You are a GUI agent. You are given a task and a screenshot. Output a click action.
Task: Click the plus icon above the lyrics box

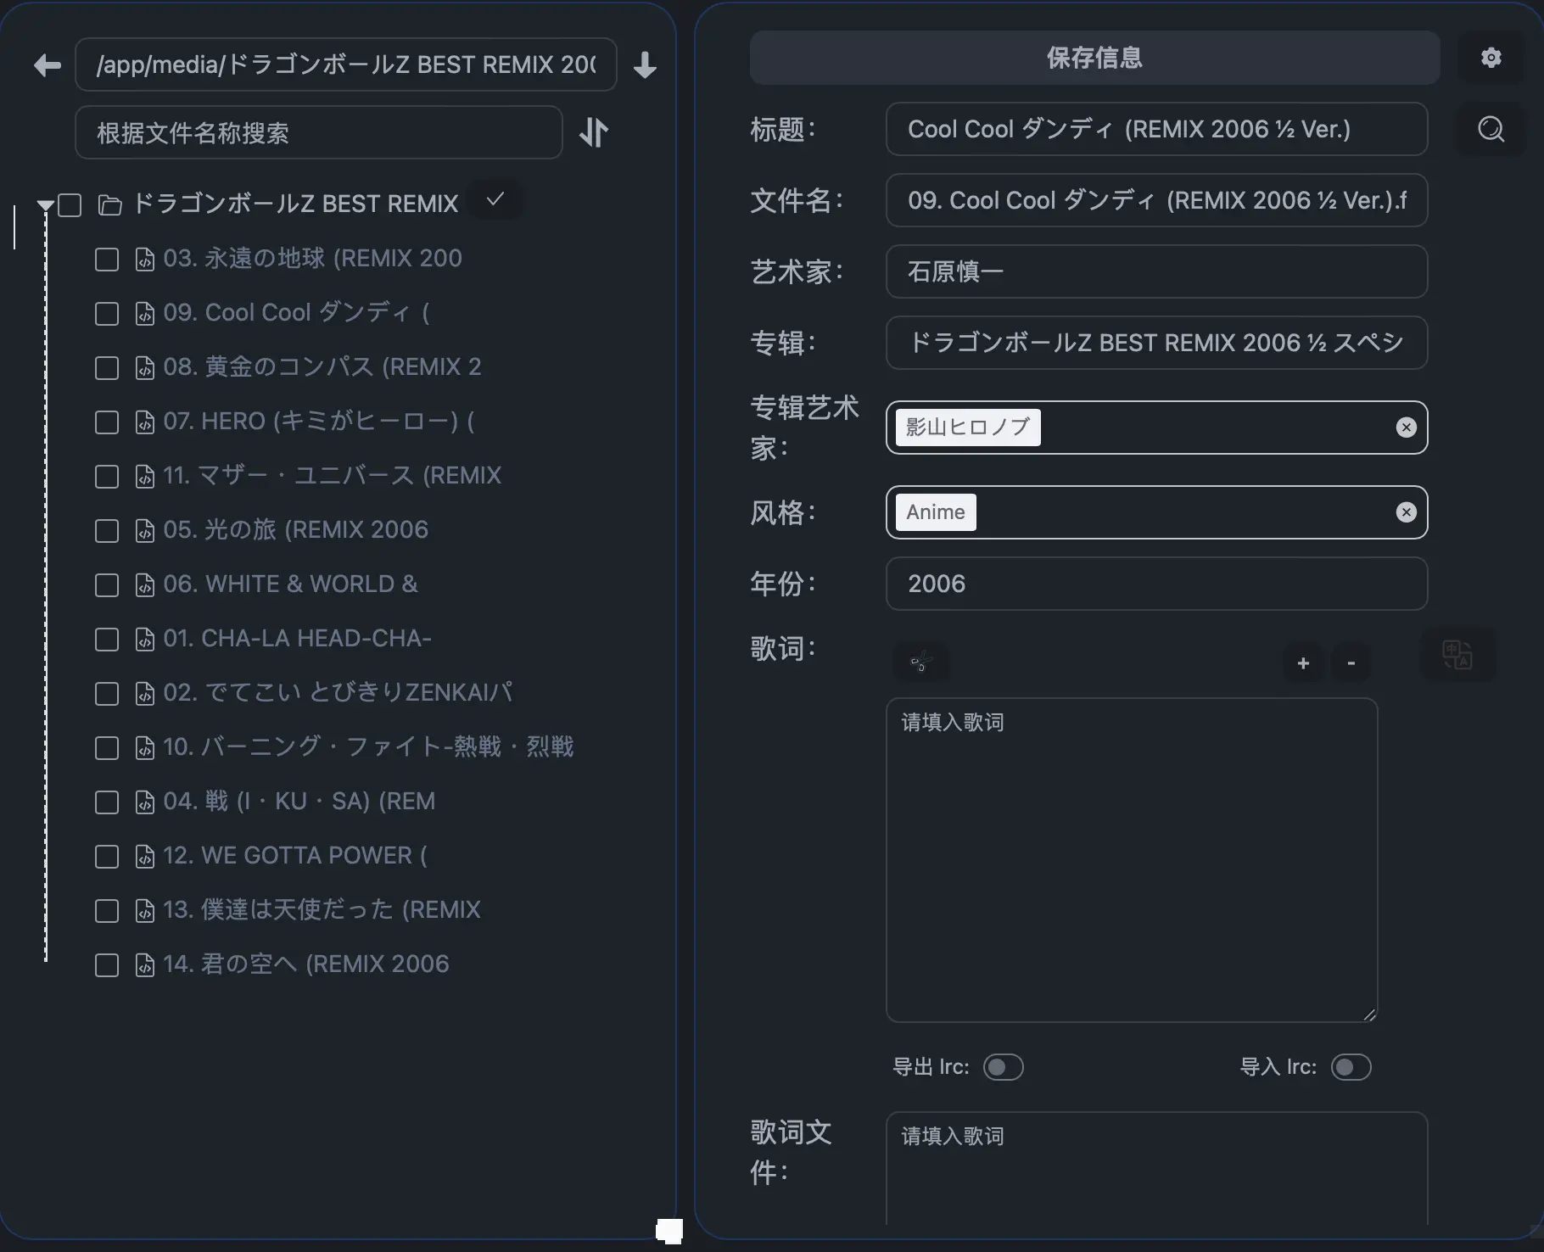tap(1303, 663)
